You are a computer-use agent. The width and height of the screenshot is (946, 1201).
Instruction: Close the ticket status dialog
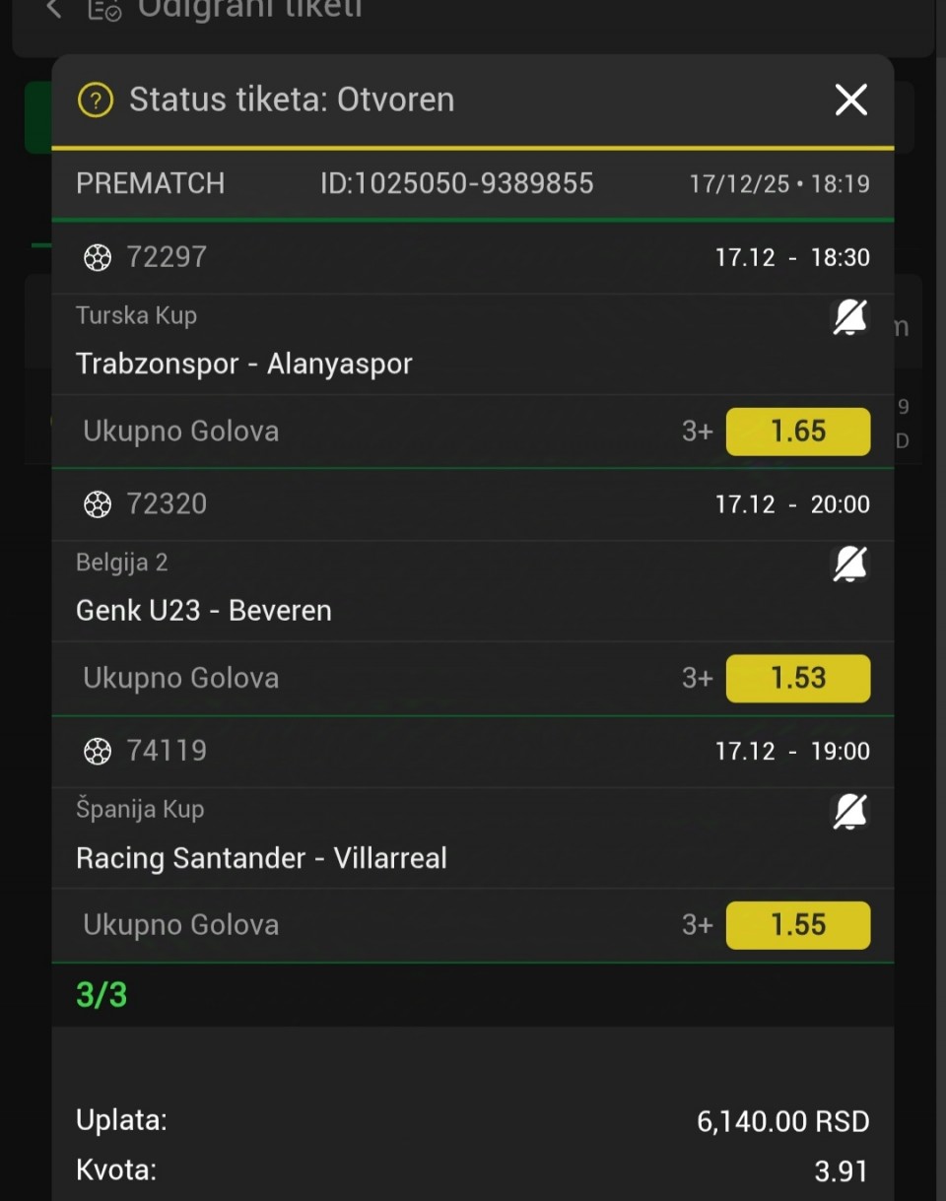pyautogui.click(x=850, y=100)
